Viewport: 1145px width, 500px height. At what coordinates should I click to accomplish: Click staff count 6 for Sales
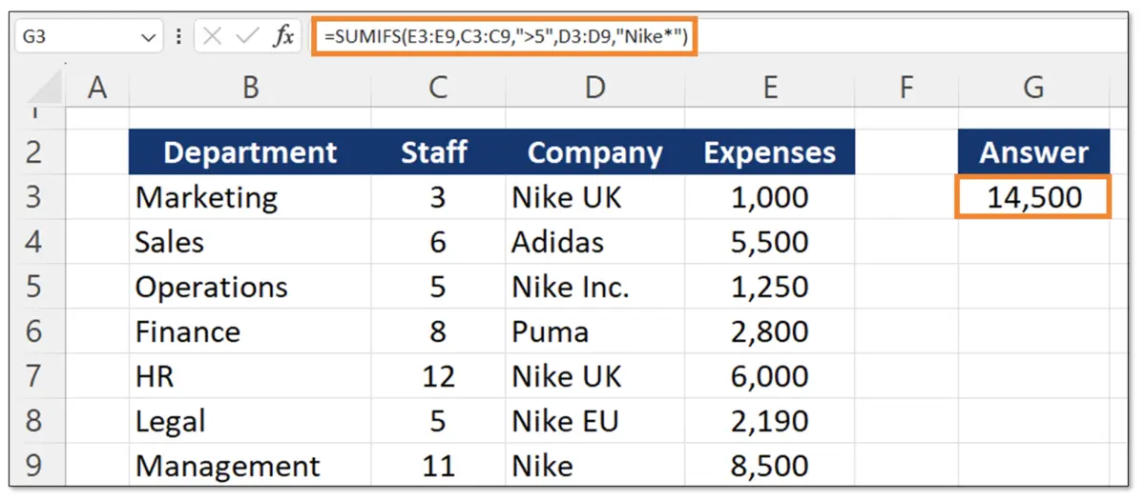[438, 242]
